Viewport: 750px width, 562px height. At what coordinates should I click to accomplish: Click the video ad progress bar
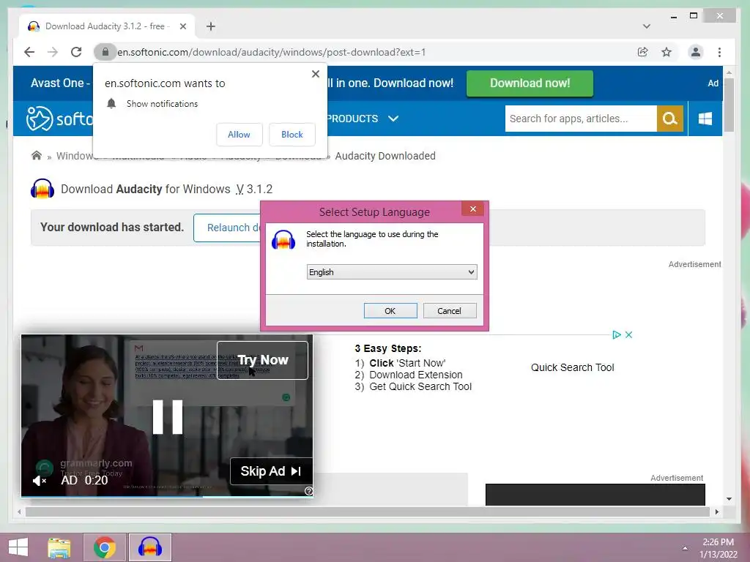click(x=167, y=496)
